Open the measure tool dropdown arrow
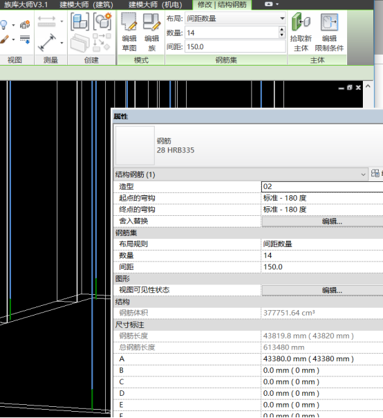The image size is (383, 418). [62, 43]
